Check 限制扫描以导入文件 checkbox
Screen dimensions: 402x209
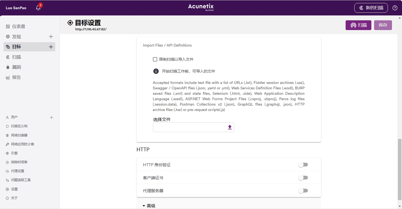pos(155,59)
